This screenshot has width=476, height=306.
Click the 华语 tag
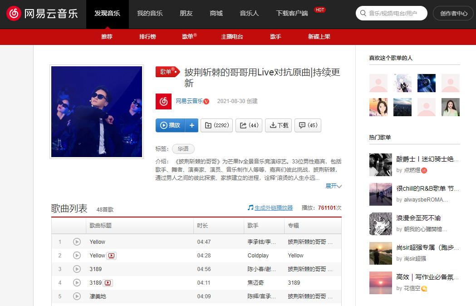(x=183, y=149)
